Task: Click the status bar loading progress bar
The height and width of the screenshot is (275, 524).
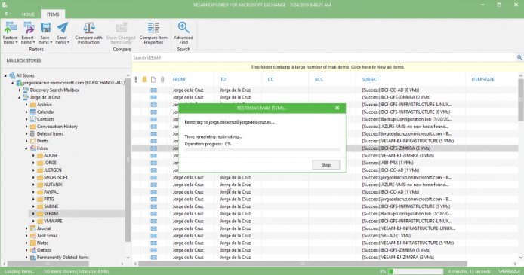Action: point(416,271)
